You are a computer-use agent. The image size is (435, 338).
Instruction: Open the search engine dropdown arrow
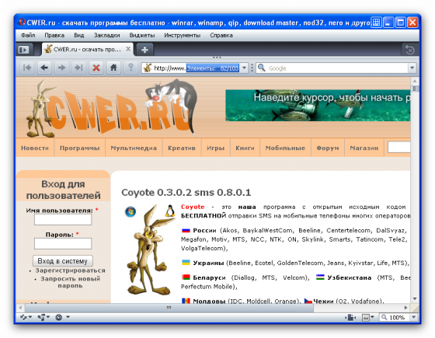click(412, 68)
